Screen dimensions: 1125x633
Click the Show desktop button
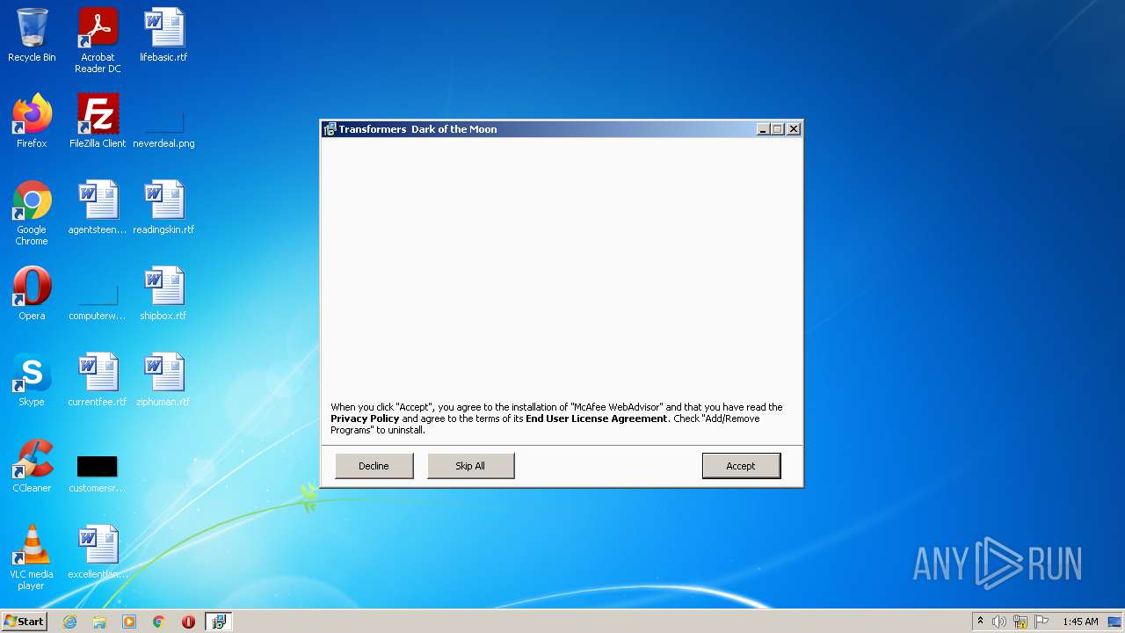(x=1115, y=622)
